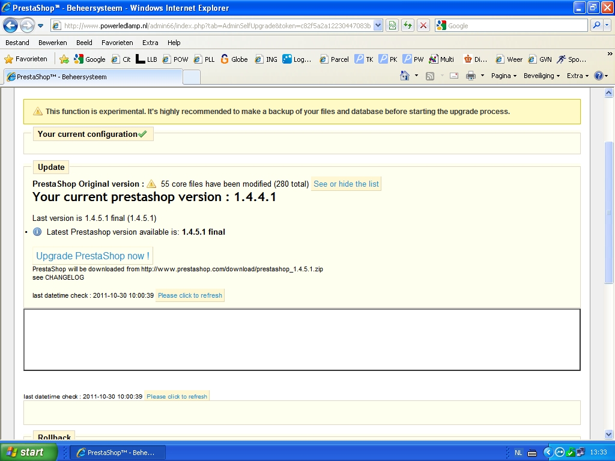Open the Bewerken menu
This screenshot has width=615, height=461.
pyautogui.click(x=53, y=43)
